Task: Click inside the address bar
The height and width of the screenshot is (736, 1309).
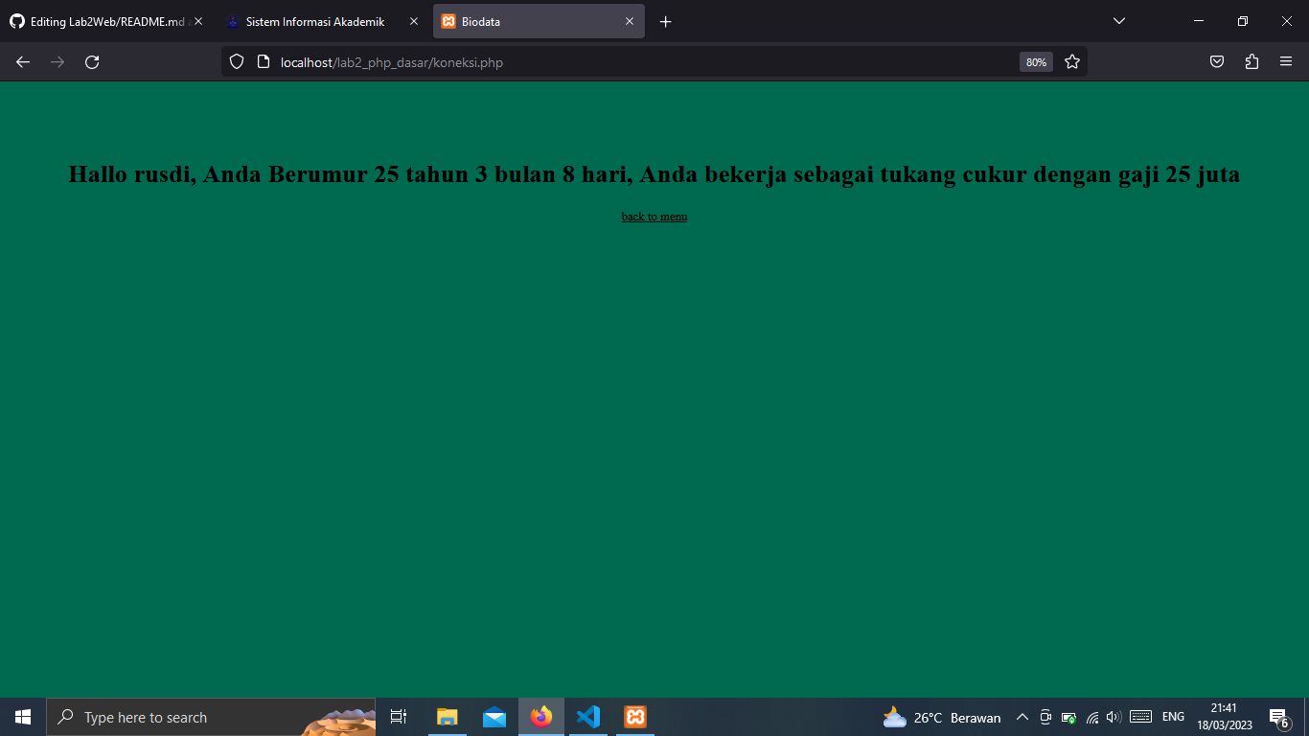Action: (x=575, y=61)
